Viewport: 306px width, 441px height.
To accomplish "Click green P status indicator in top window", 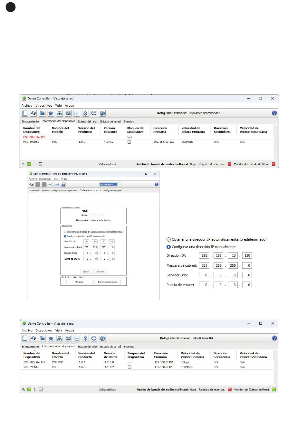I will point(29,164).
